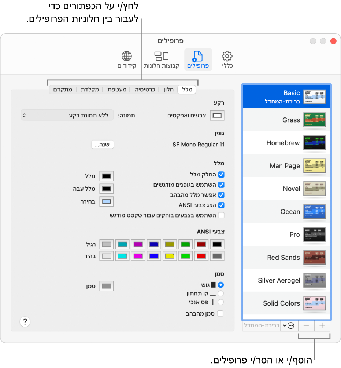Screen dimensions: 341x368
Task: Open the ellipsis actions menu below profile list
Action: click(x=289, y=325)
